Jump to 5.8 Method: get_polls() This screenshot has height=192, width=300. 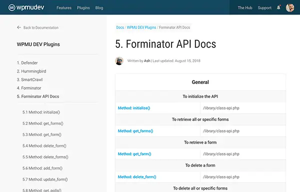pyautogui.click(x=42, y=190)
